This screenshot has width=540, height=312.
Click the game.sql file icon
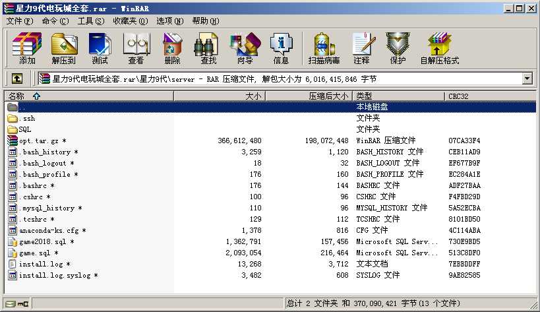13,253
